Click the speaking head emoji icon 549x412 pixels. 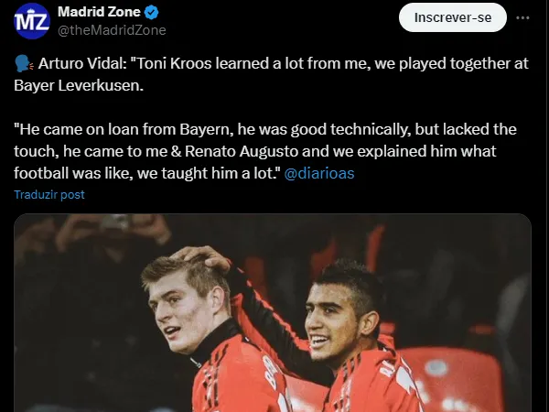(23, 66)
